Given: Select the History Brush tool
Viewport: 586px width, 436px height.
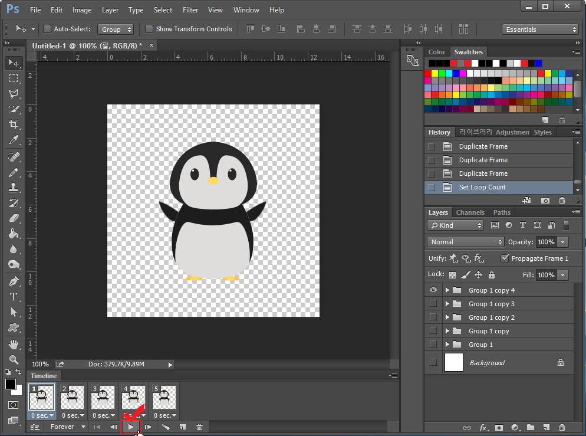Looking at the screenshot, I should pyautogui.click(x=14, y=203).
